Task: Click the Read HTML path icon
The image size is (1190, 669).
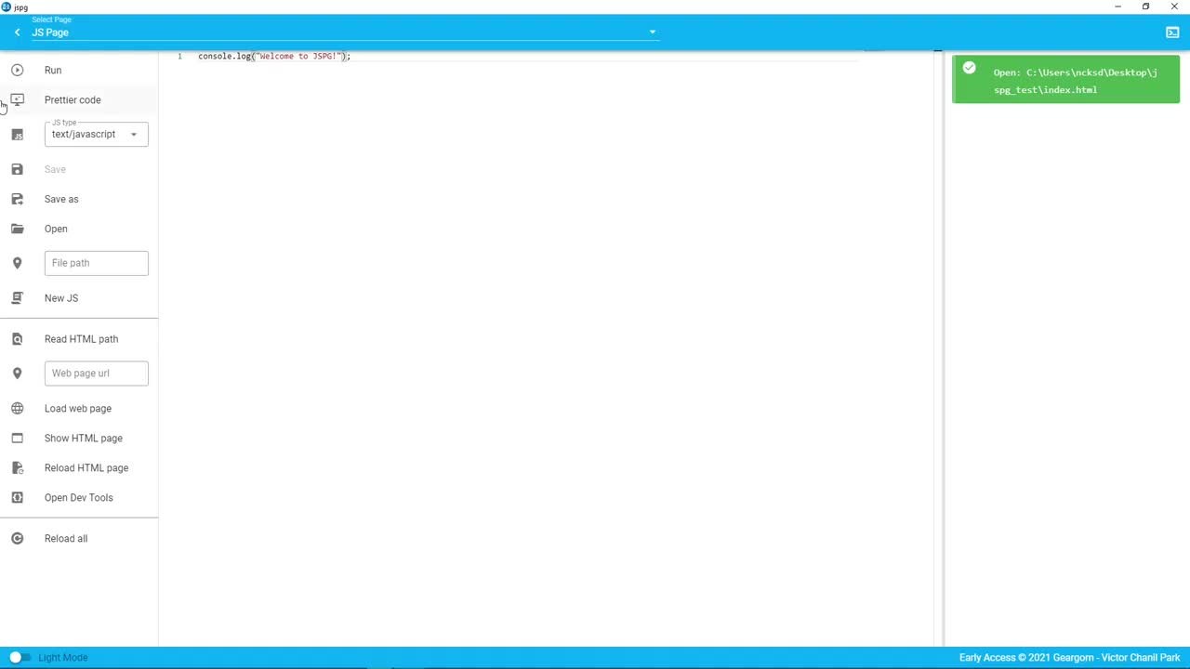Action: click(17, 339)
